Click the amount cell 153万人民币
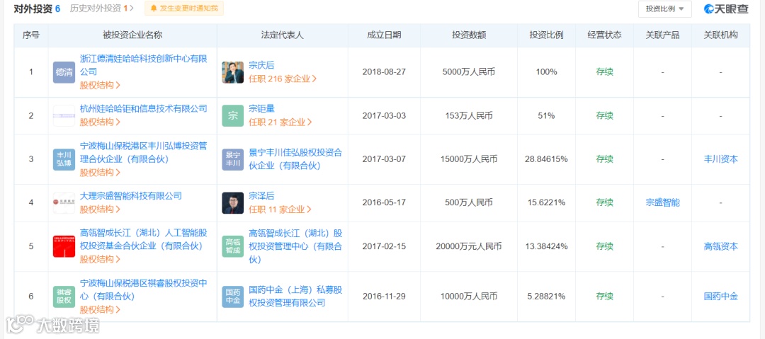This screenshot has height=339, width=765. [x=469, y=115]
